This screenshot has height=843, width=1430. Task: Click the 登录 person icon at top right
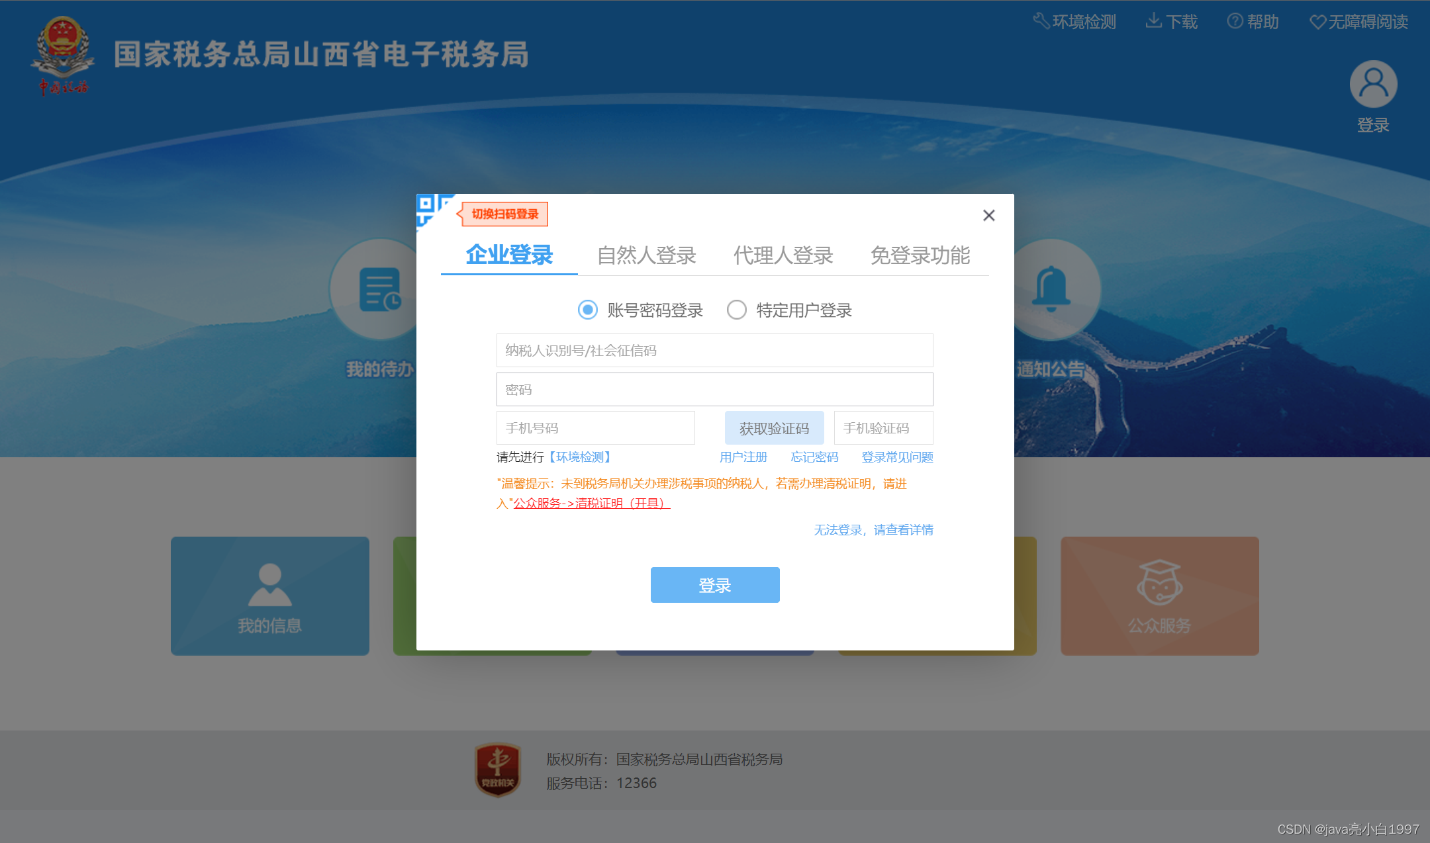1372,84
